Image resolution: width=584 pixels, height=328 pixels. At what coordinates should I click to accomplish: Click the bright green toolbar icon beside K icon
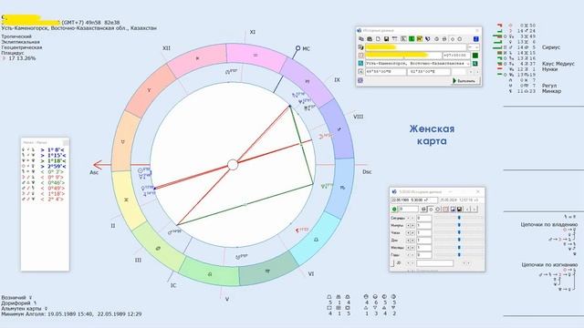click(412, 38)
